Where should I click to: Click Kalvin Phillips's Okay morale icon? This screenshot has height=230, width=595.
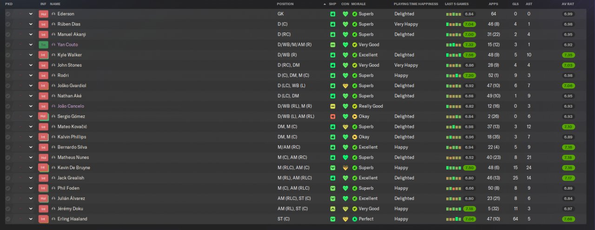(x=355, y=137)
